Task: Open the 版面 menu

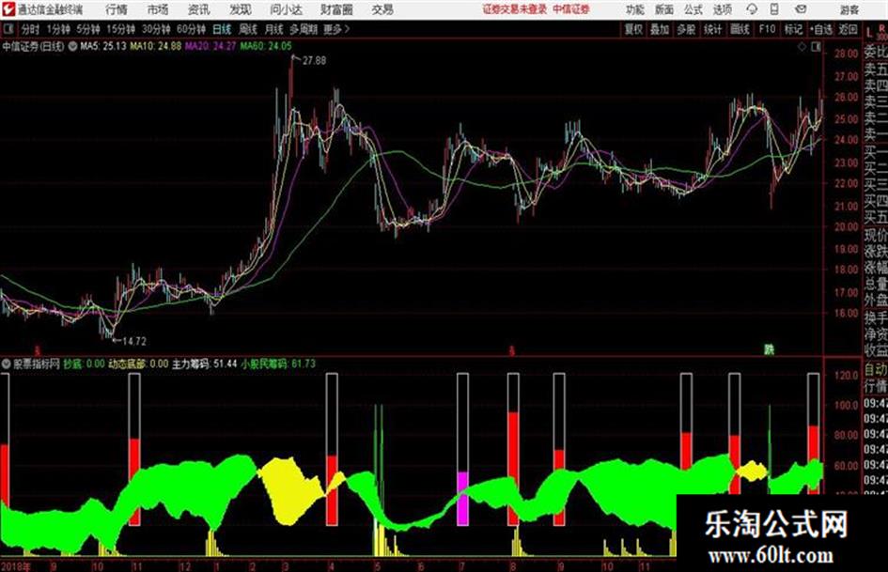Action: pyautogui.click(x=664, y=9)
